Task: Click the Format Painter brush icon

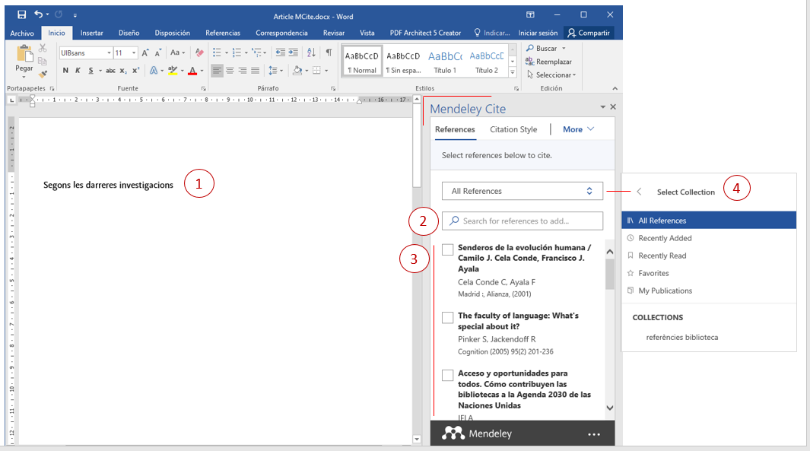Action: click(x=43, y=75)
